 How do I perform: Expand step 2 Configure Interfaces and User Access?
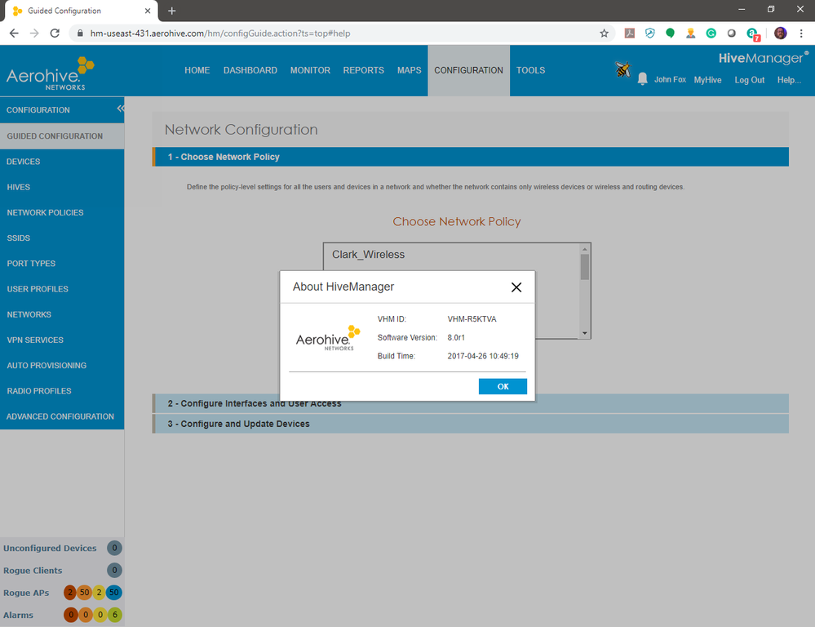[471, 403]
